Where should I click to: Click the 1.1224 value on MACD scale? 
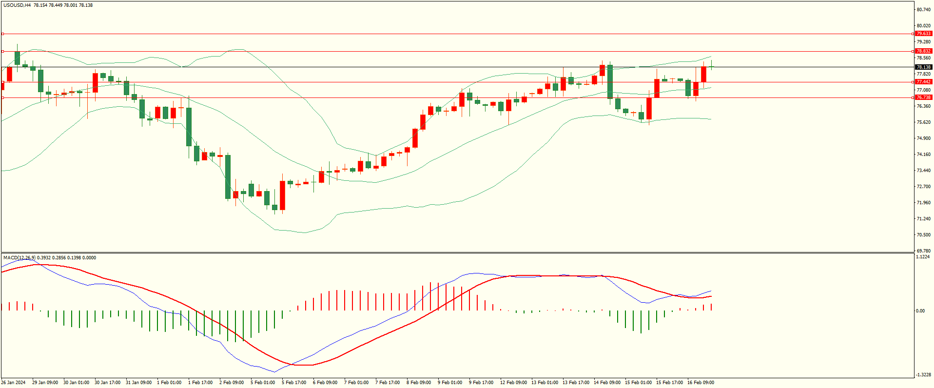click(923, 257)
